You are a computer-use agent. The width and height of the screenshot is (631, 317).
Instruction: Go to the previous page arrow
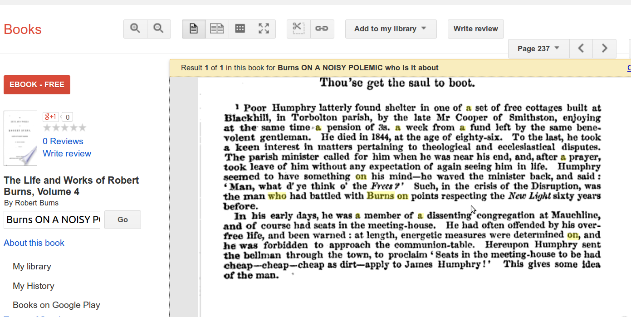point(581,49)
